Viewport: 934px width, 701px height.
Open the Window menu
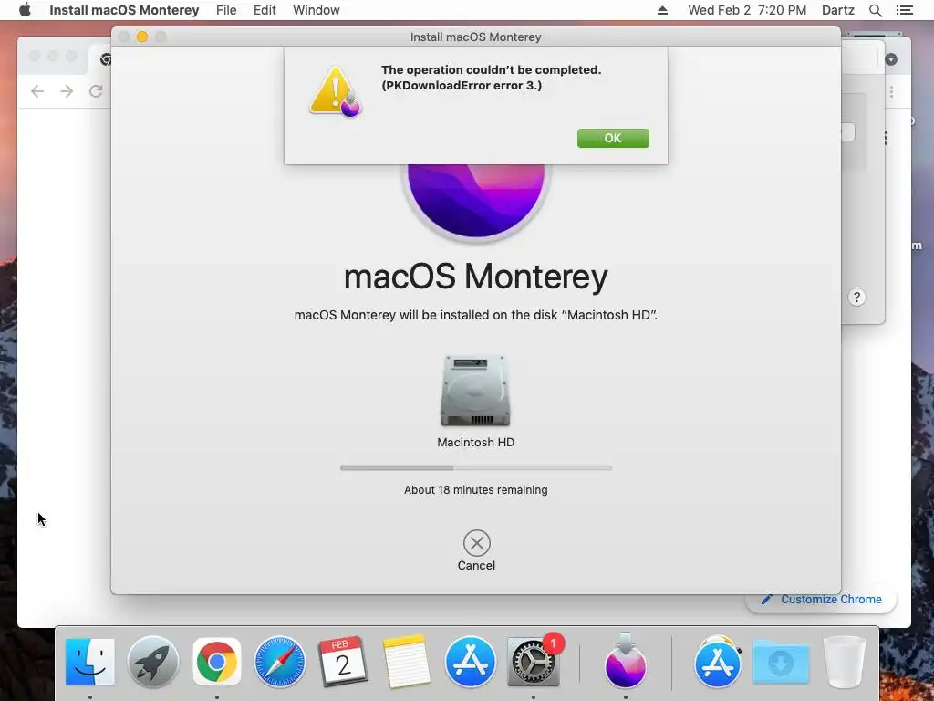tap(317, 10)
